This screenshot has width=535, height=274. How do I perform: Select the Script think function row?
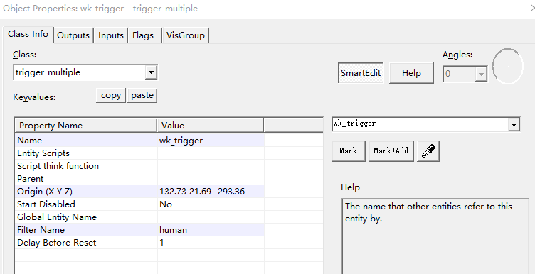[140, 166]
